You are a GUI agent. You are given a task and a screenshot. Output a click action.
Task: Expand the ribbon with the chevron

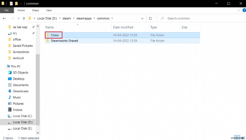pyautogui.click(x=239, y=10)
